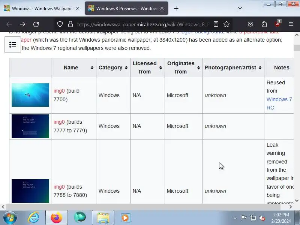Click vertical scrollbar down arrow
Screen dimensions: 300x225
[x=297, y=201]
